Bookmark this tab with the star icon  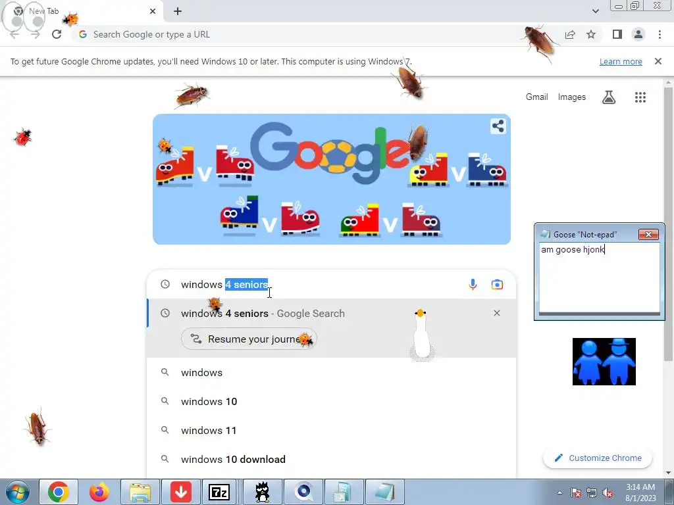591,34
